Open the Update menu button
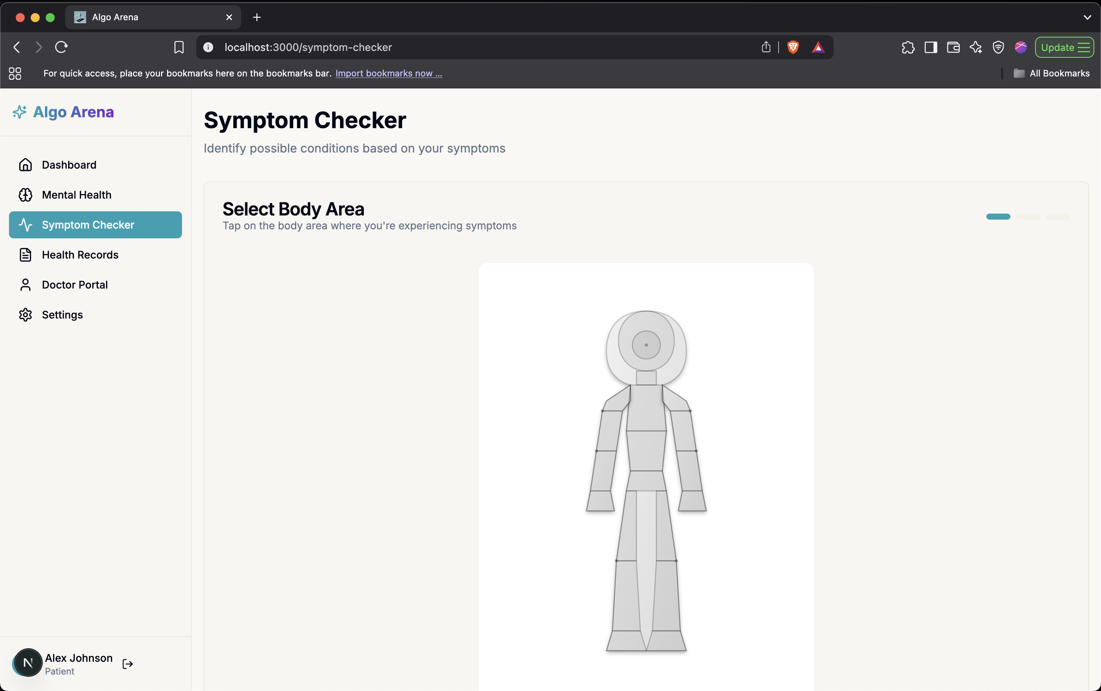This screenshot has width=1101, height=691. coord(1064,47)
